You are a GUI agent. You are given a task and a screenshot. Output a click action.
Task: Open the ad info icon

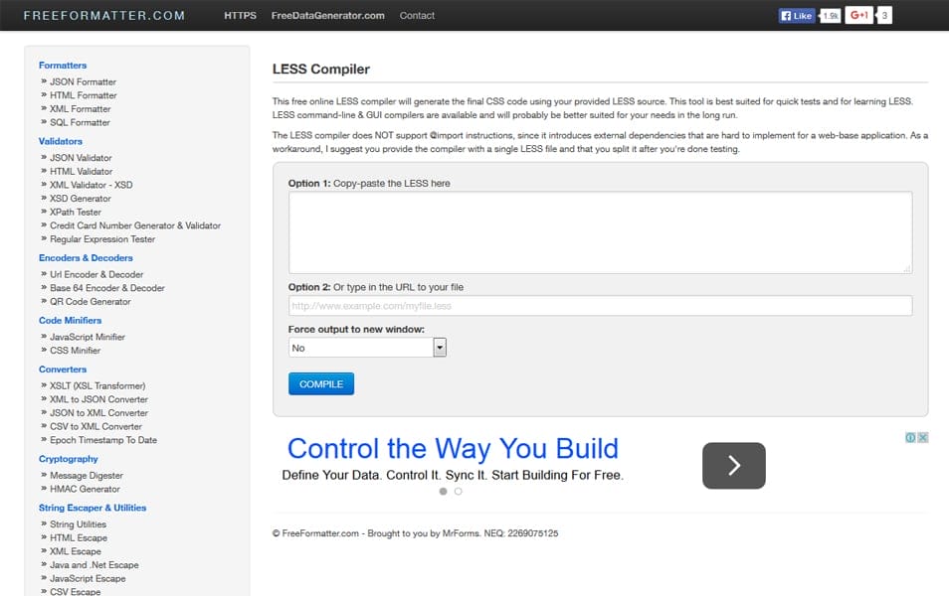click(910, 438)
